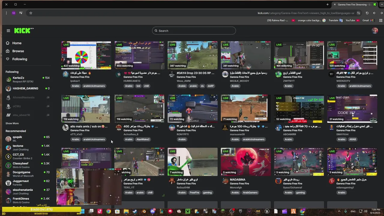Viewport: 384px width, 216px height.
Task: Open SMAYKA4 stream thumbnail showing CODE 357
Action: pyautogui.click(x=352, y=109)
